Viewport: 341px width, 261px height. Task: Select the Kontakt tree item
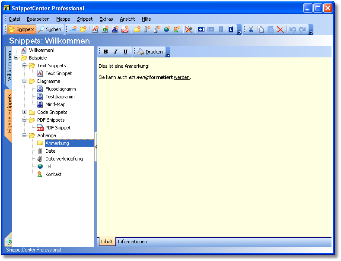[53, 174]
